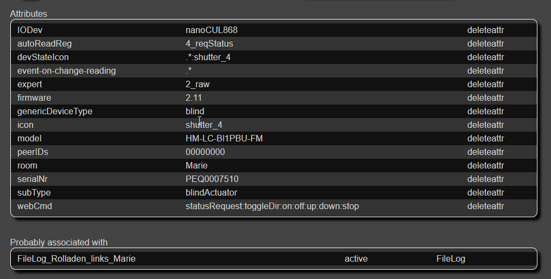Click the webCmd attribute name
The width and height of the screenshot is (551, 279).
tap(35, 206)
